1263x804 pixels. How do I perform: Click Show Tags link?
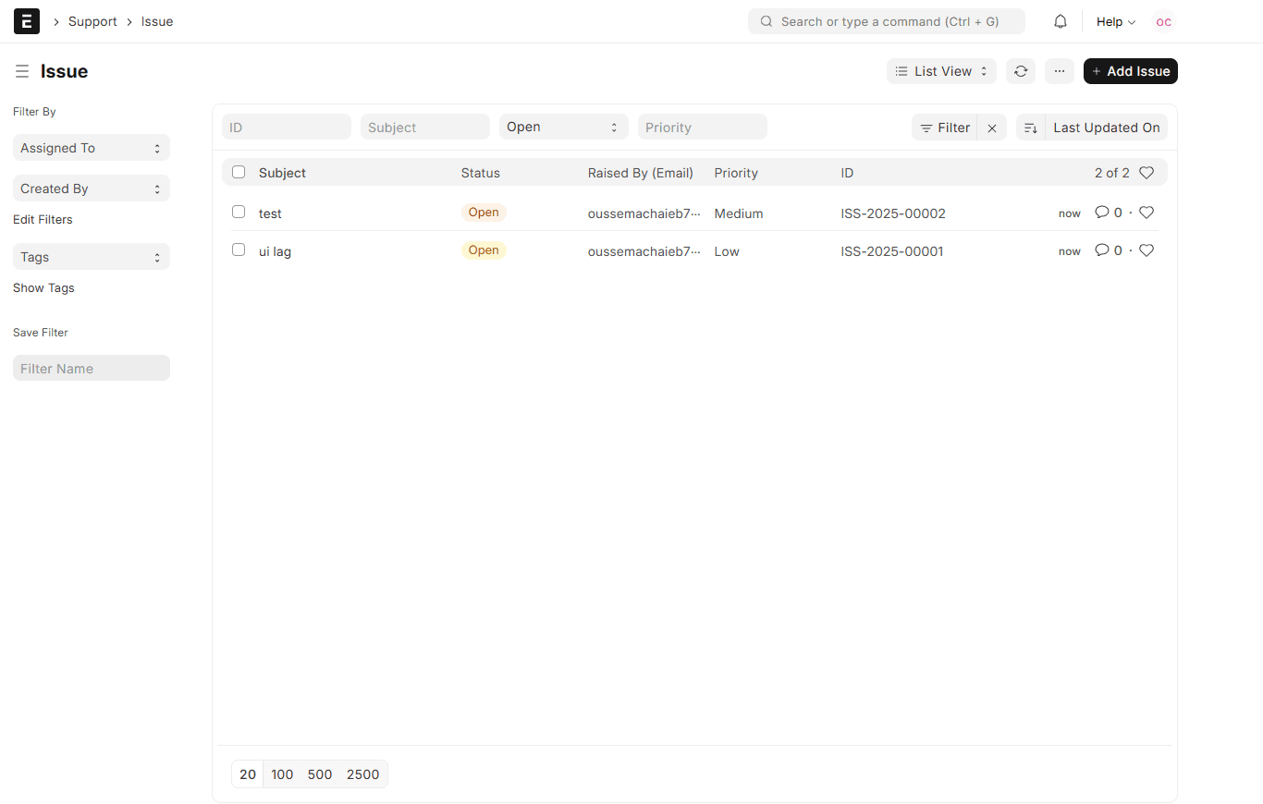coord(43,288)
